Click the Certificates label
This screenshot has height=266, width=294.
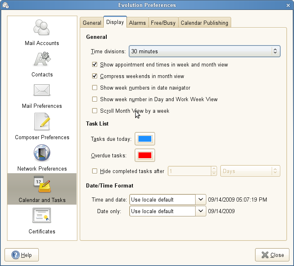click(x=42, y=231)
